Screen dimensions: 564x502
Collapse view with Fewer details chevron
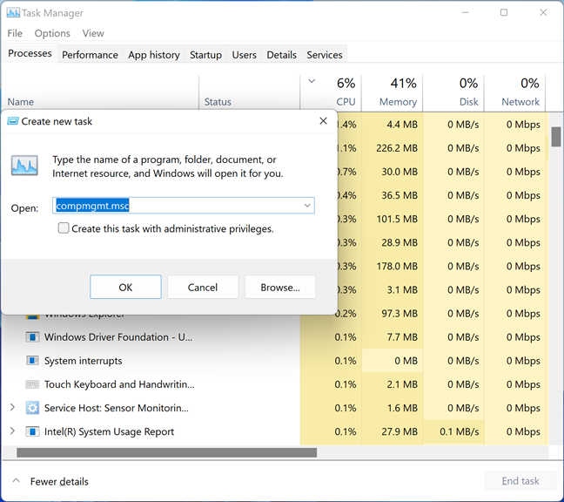(x=17, y=481)
